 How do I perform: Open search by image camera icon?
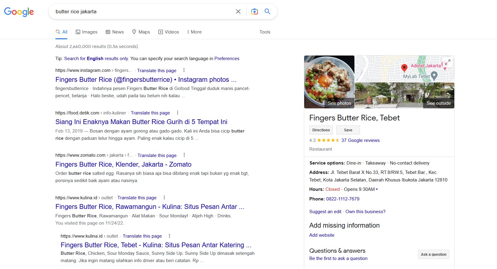click(x=255, y=11)
